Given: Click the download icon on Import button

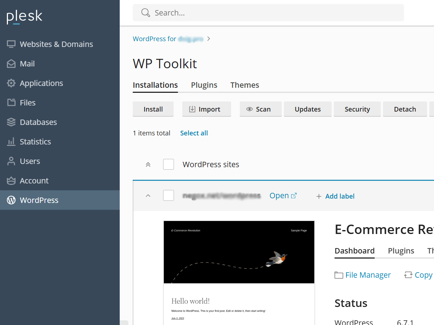Looking at the screenshot, I should coord(192,109).
